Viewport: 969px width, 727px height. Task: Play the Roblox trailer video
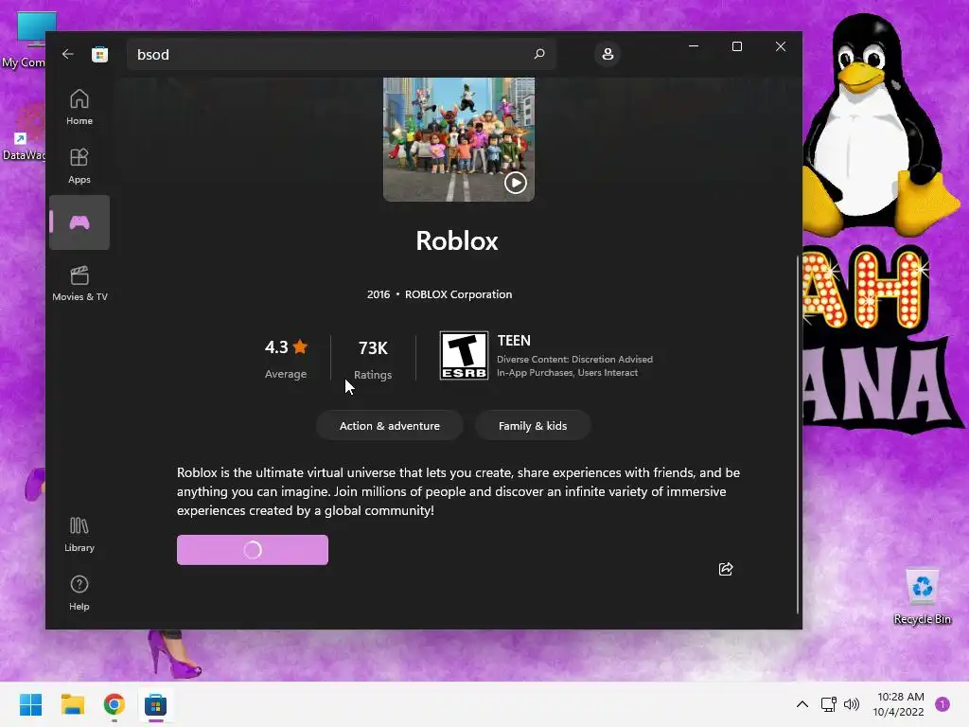(x=516, y=183)
